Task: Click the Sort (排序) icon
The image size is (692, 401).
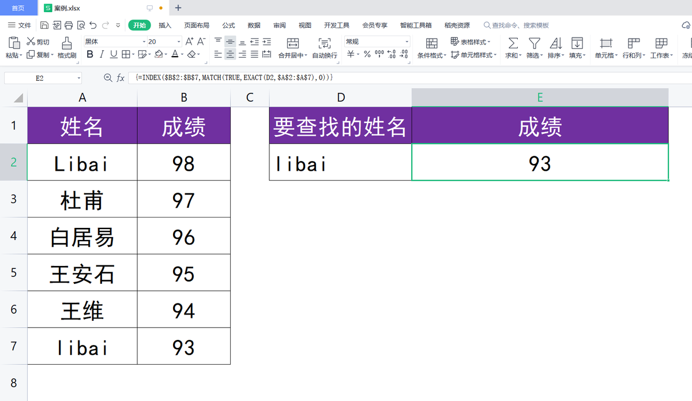Action: click(x=555, y=43)
